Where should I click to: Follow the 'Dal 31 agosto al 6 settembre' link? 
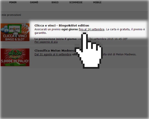tap(53, 54)
